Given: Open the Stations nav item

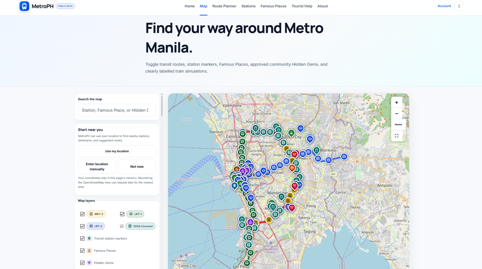Looking at the screenshot, I should coord(248,6).
